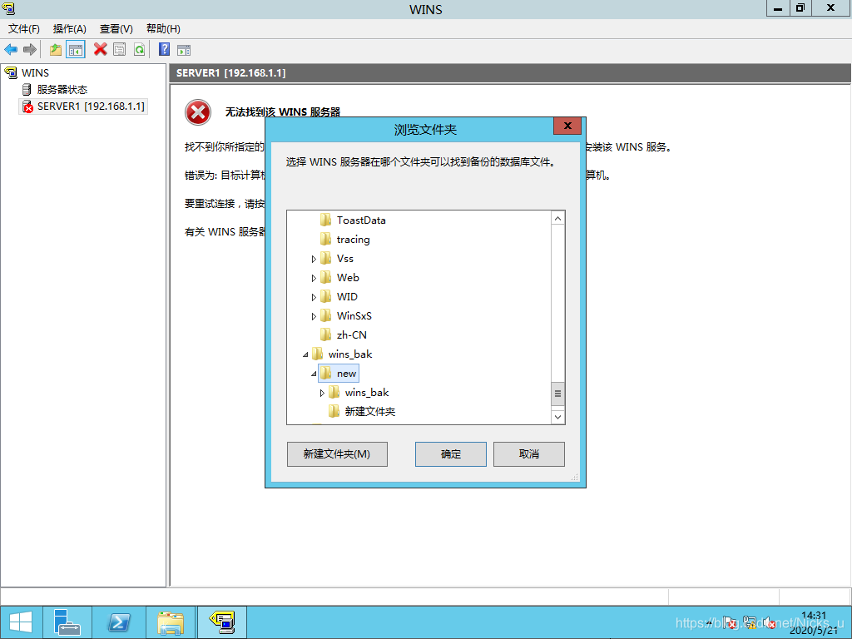
Task: Select the zh-CN folder
Action: tap(352, 335)
